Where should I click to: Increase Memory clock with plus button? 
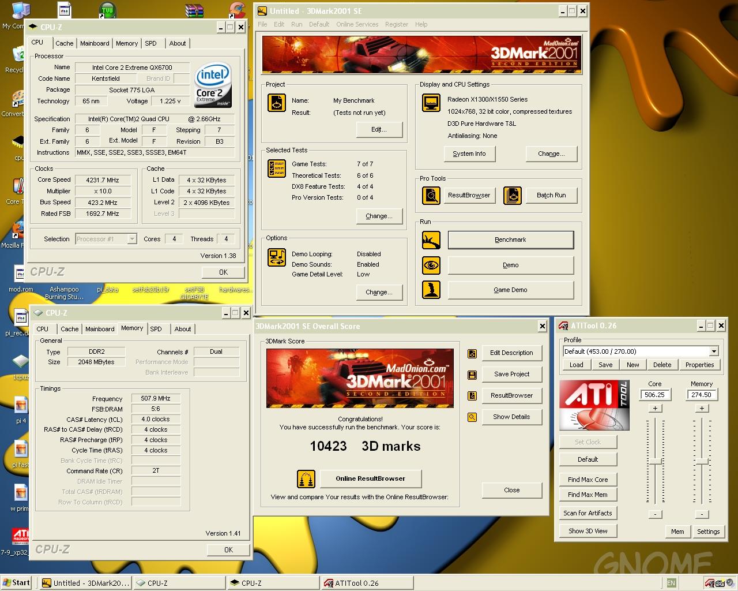click(x=702, y=409)
